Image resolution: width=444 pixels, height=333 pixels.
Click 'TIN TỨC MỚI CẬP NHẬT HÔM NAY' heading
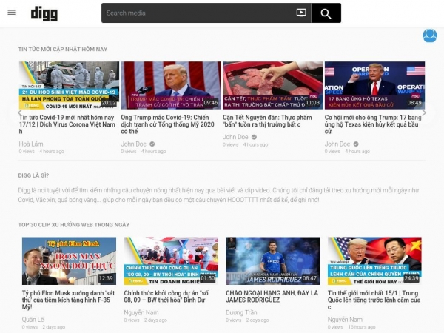click(x=63, y=50)
